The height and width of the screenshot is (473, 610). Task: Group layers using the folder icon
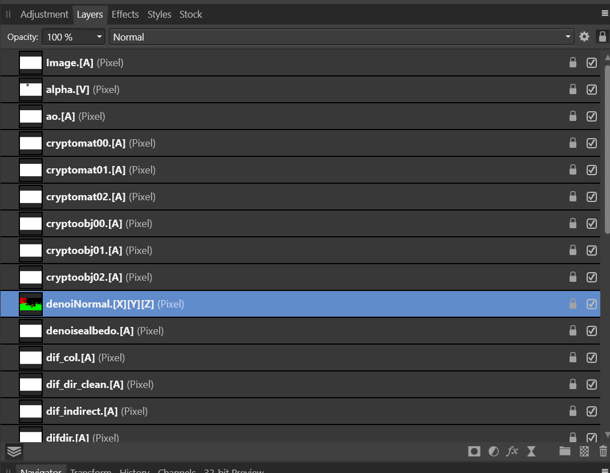(x=564, y=451)
